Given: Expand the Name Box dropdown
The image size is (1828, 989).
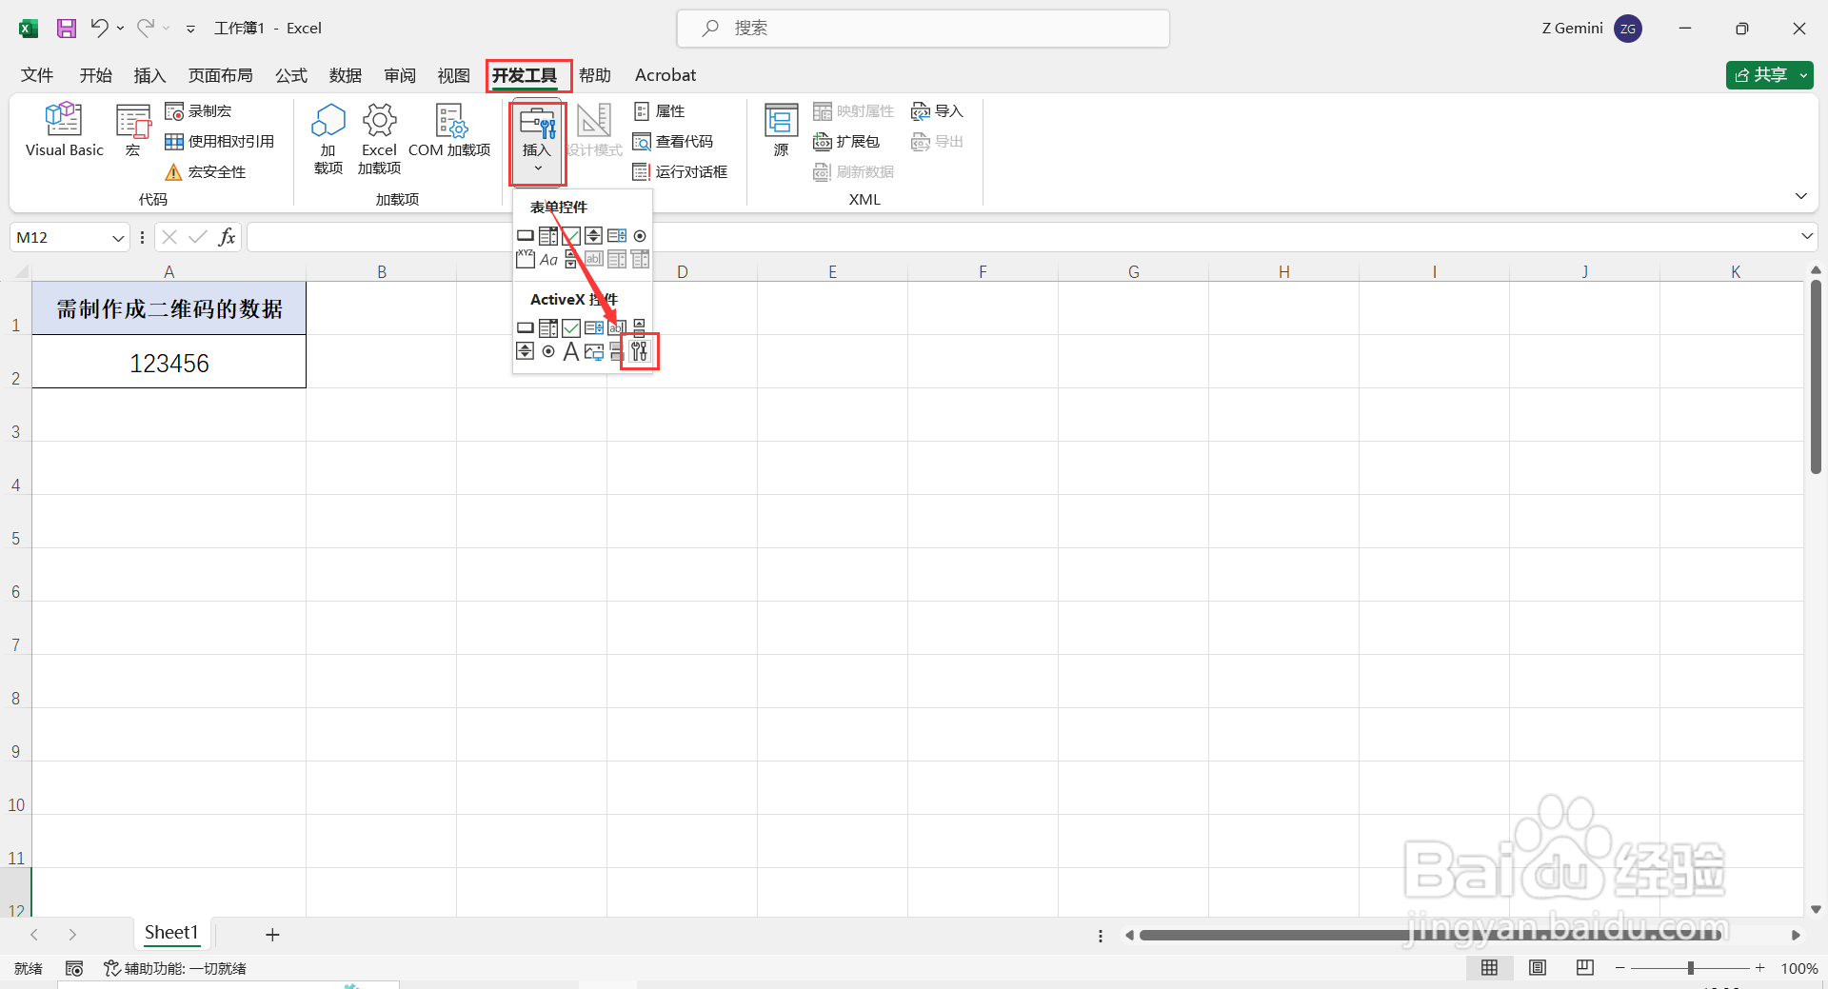Looking at the screenshot, I should 118,238.
